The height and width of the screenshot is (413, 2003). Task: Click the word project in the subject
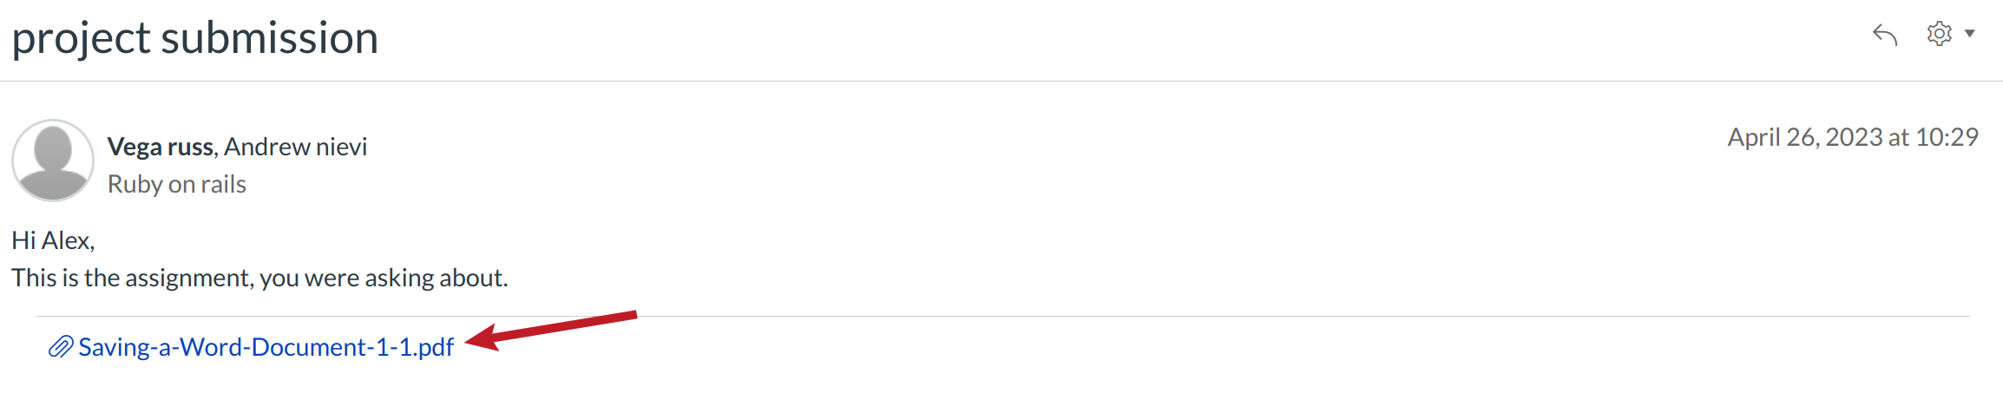(82, 39)
